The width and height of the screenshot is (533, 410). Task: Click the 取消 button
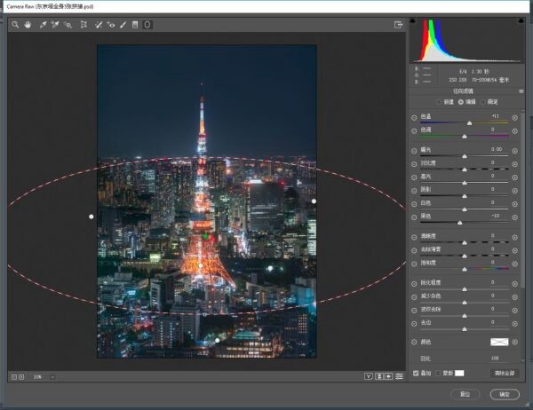[x=465, y=394]
